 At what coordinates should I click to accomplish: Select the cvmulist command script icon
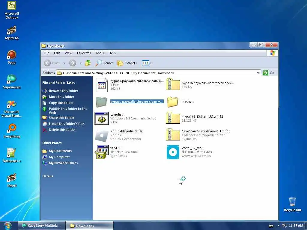101,118
